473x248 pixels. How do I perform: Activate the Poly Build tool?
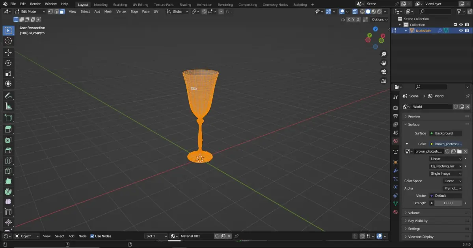coord(8,181)
